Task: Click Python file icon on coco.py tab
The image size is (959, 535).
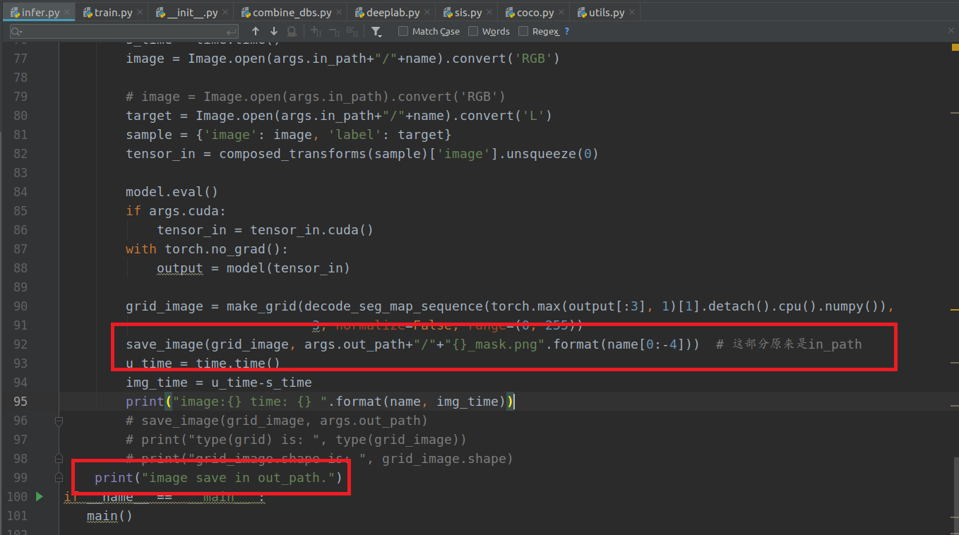Action: [x=510, y=13]
